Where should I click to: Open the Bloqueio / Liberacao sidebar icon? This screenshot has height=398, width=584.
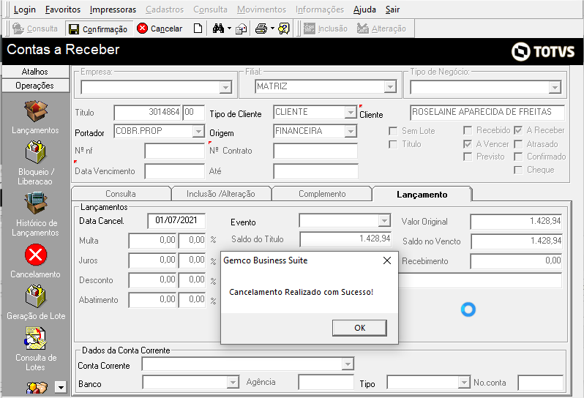tap(36, 152)
